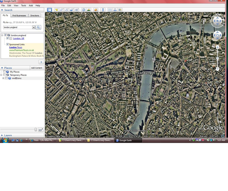Switch to the Find Businesses tab

pyautogui.click(x=19, y=16)
